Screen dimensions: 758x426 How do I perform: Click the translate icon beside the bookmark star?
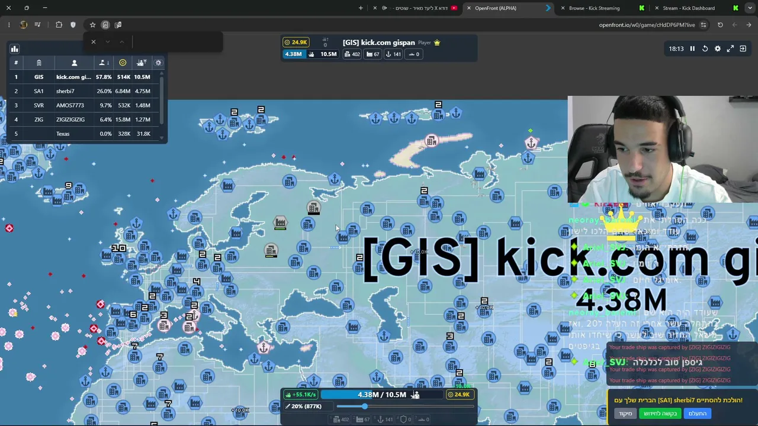[118, 25]
